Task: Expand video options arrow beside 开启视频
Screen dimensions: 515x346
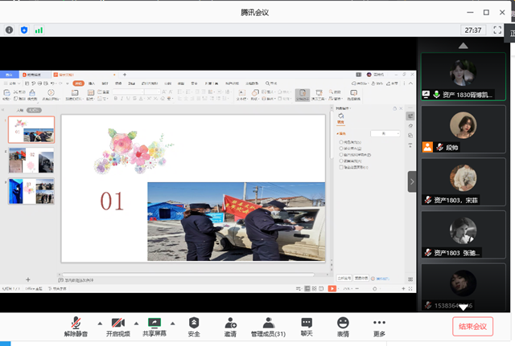Action: (137, 322)
